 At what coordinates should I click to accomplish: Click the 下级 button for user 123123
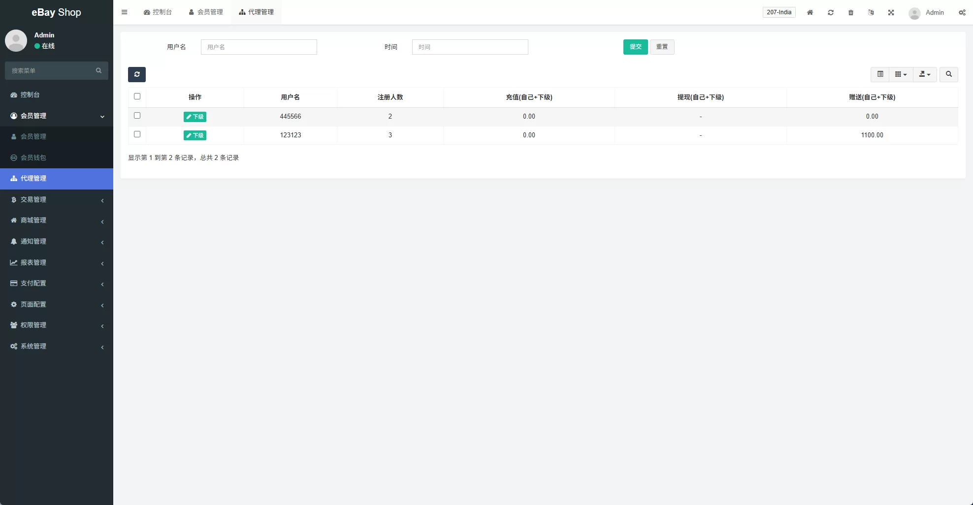(x=195, y=135)
